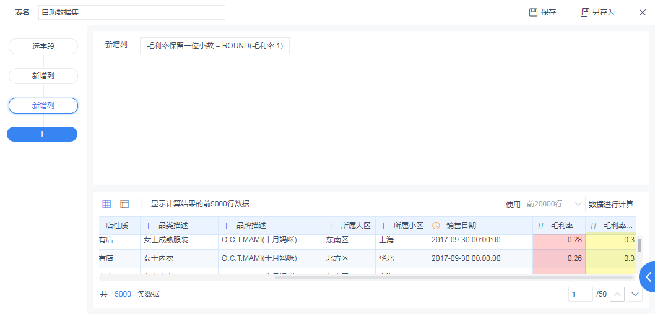Click the 0.26 gross margin cell

tap(559, 258)
